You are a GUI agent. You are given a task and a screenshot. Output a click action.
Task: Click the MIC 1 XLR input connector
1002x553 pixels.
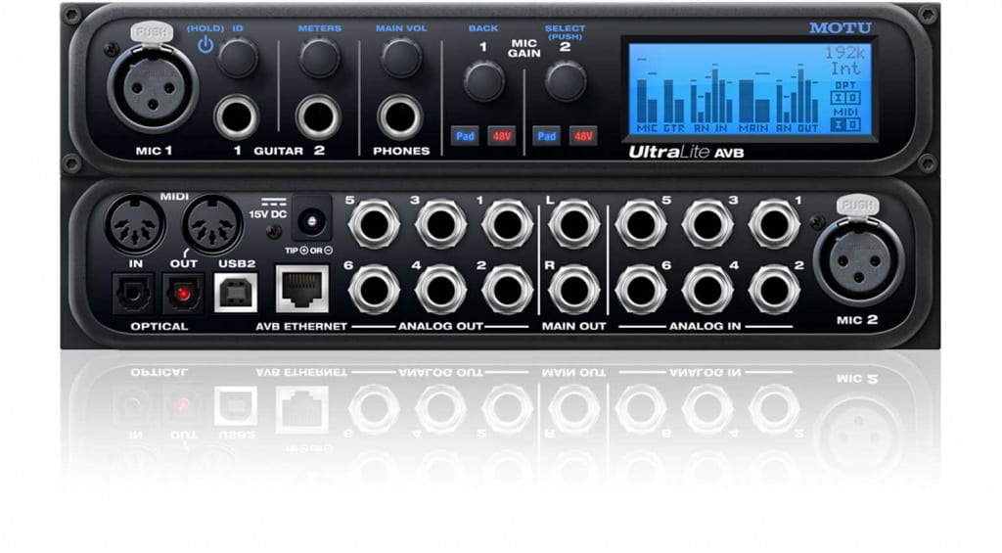click(153, 88)
